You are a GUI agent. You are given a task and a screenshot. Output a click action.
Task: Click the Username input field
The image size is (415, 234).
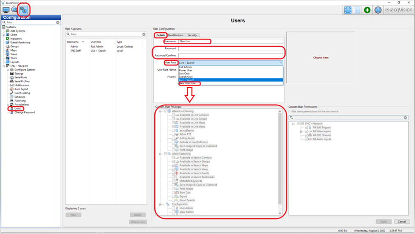[230, 41]
